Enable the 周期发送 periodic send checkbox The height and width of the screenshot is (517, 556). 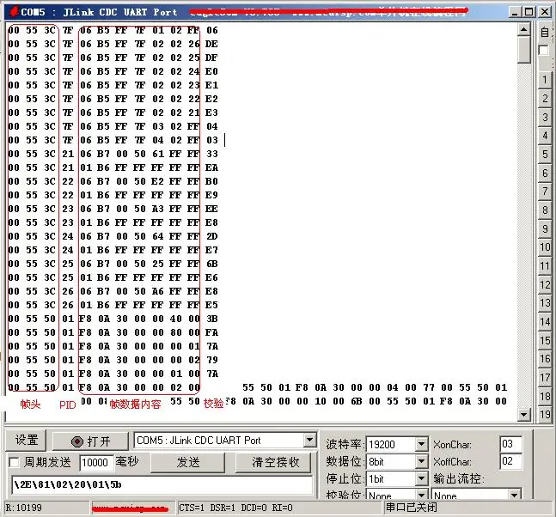[x=15, y=462]
